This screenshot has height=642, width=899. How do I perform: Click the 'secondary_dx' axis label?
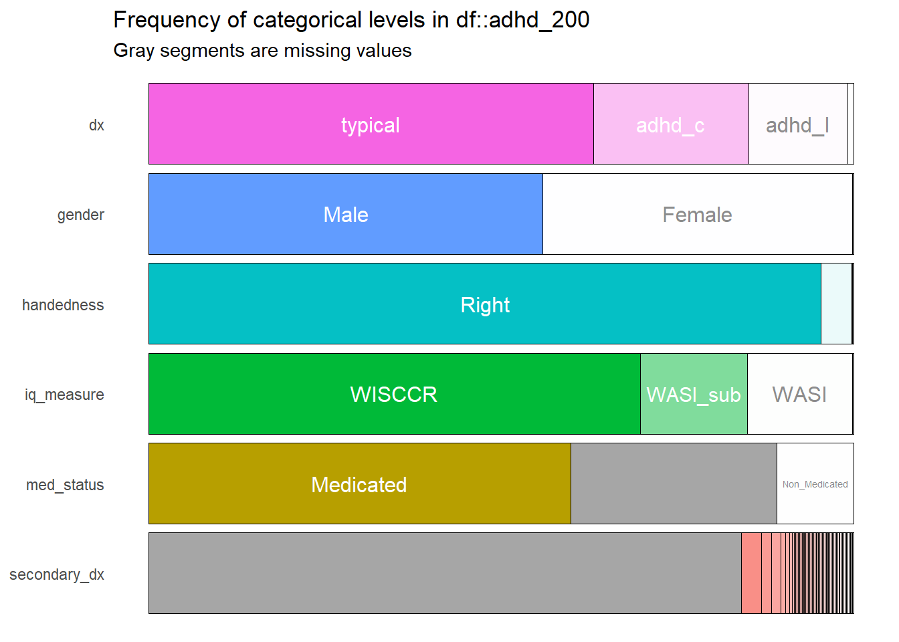pos(57,574)
